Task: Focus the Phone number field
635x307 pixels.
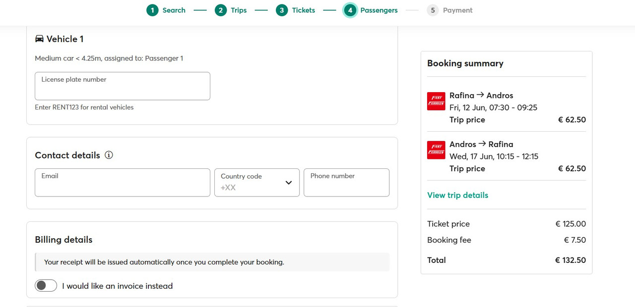Action: [346, 182]
